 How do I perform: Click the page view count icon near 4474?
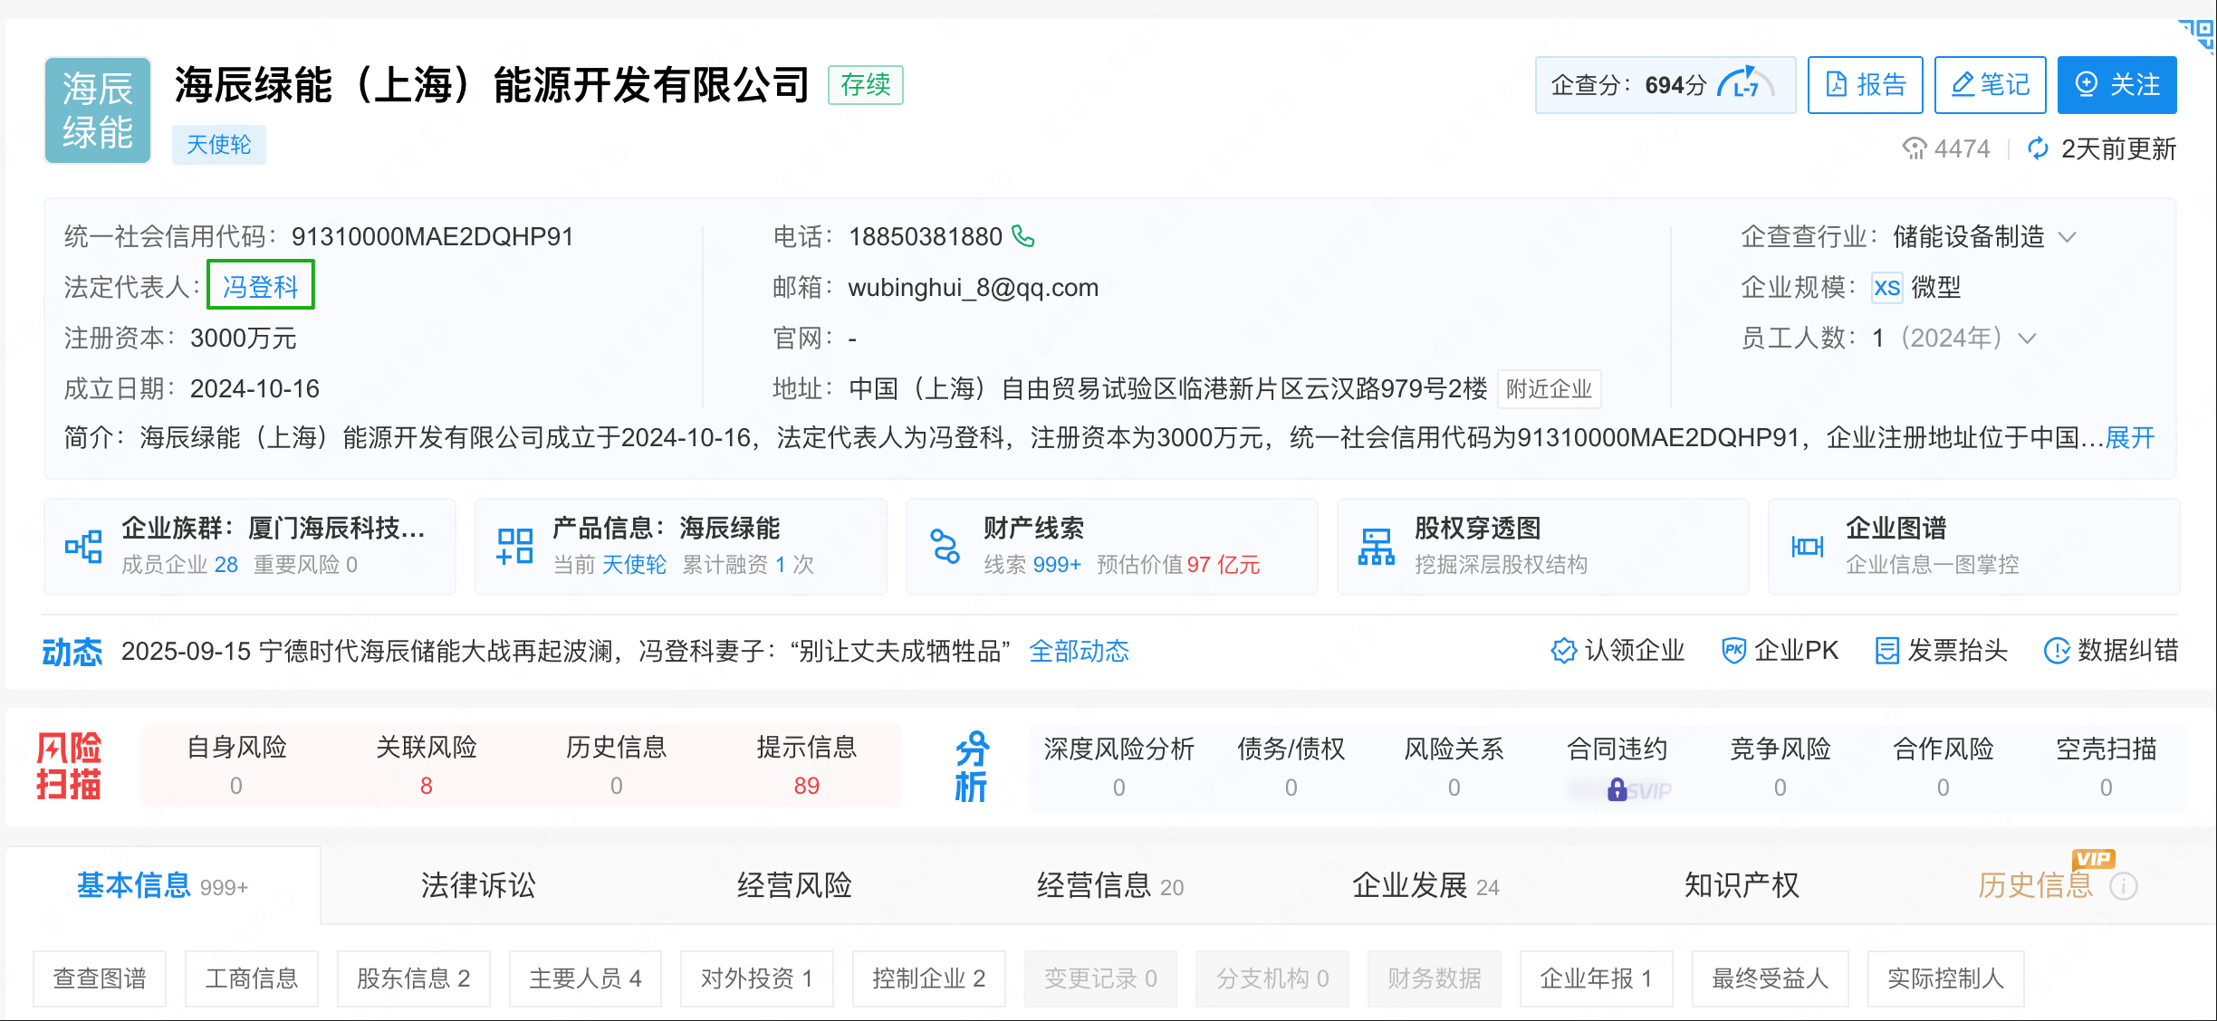point(1914,148)
